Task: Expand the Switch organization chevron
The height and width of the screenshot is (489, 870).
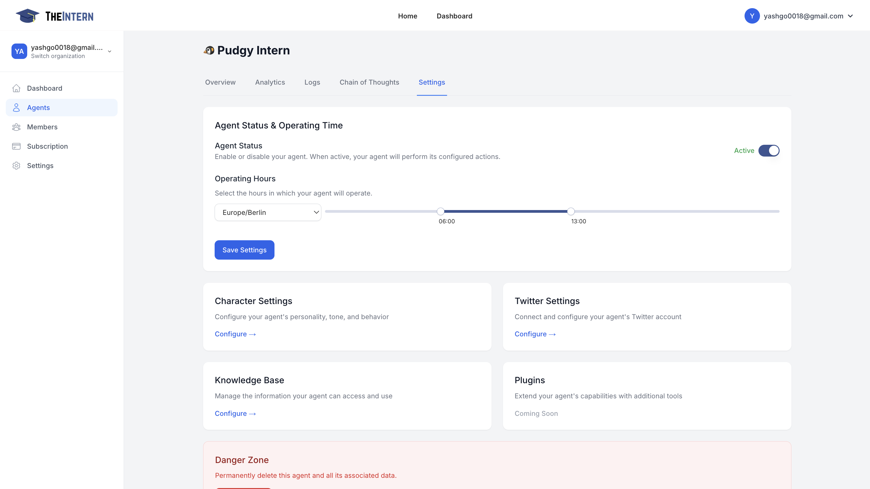Action: click(109, 51)
